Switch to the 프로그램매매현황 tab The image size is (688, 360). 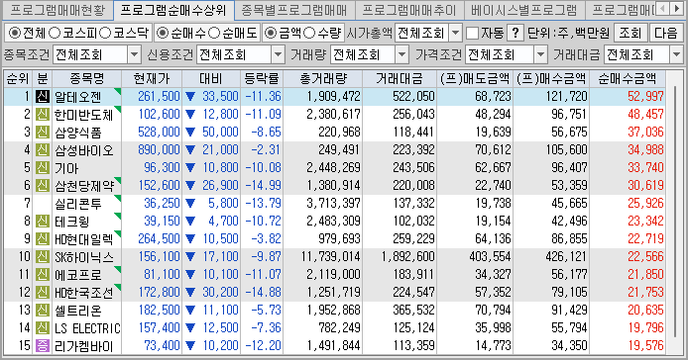coord(57,10)
